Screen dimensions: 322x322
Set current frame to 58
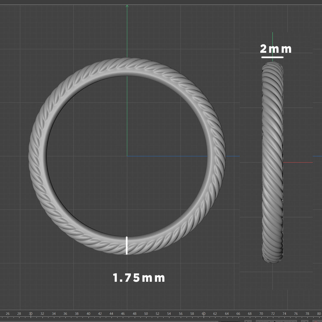192,314
